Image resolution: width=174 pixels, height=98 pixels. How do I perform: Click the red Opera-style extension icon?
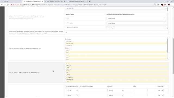pyautogui.click(x=165, y=5)
